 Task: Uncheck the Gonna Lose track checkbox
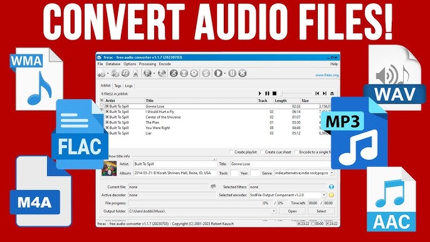(x=107, y=106)
